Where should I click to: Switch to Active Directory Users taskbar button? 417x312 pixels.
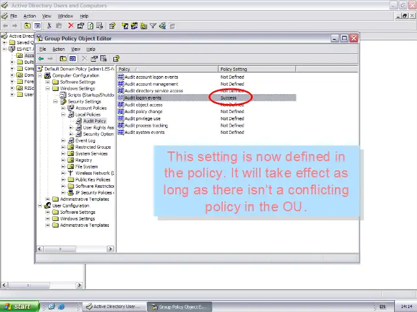pos(115,306)
